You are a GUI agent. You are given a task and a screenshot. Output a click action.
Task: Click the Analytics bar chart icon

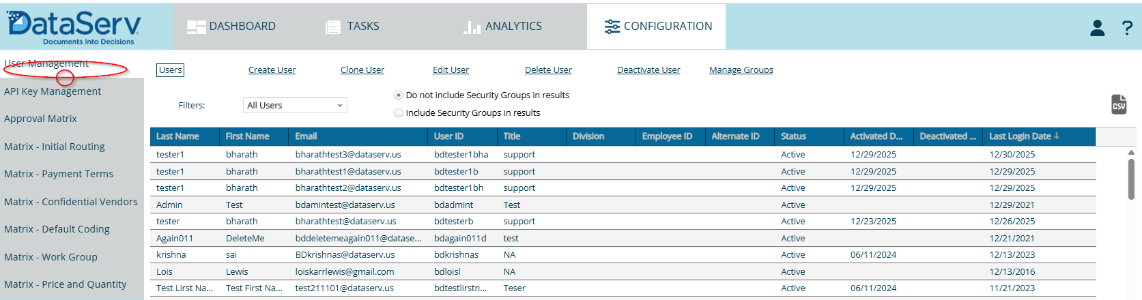click(472, 27)
